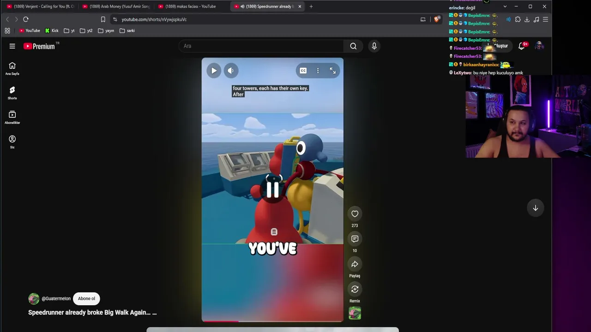This screenshot has width=591, height=332.
Task: Bookmark this page
Action: (103, 19)
